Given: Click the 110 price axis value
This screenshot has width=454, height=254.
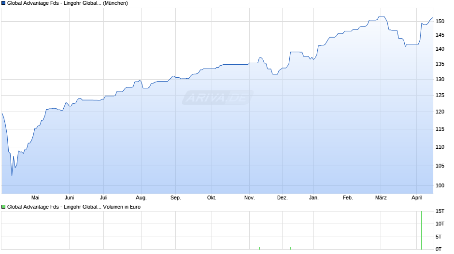Looking at the screenshot, I should [440, 147].
